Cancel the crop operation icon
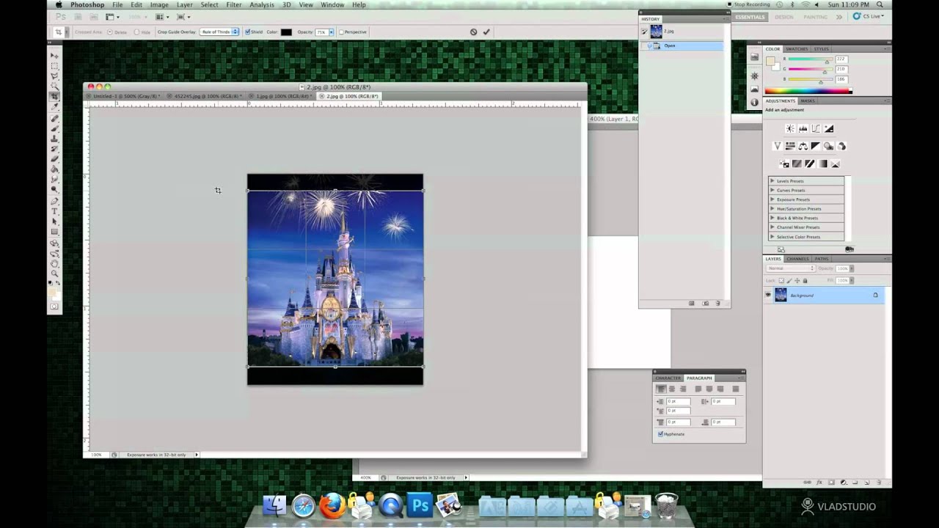The image size is (939, 528). [473, 32]
